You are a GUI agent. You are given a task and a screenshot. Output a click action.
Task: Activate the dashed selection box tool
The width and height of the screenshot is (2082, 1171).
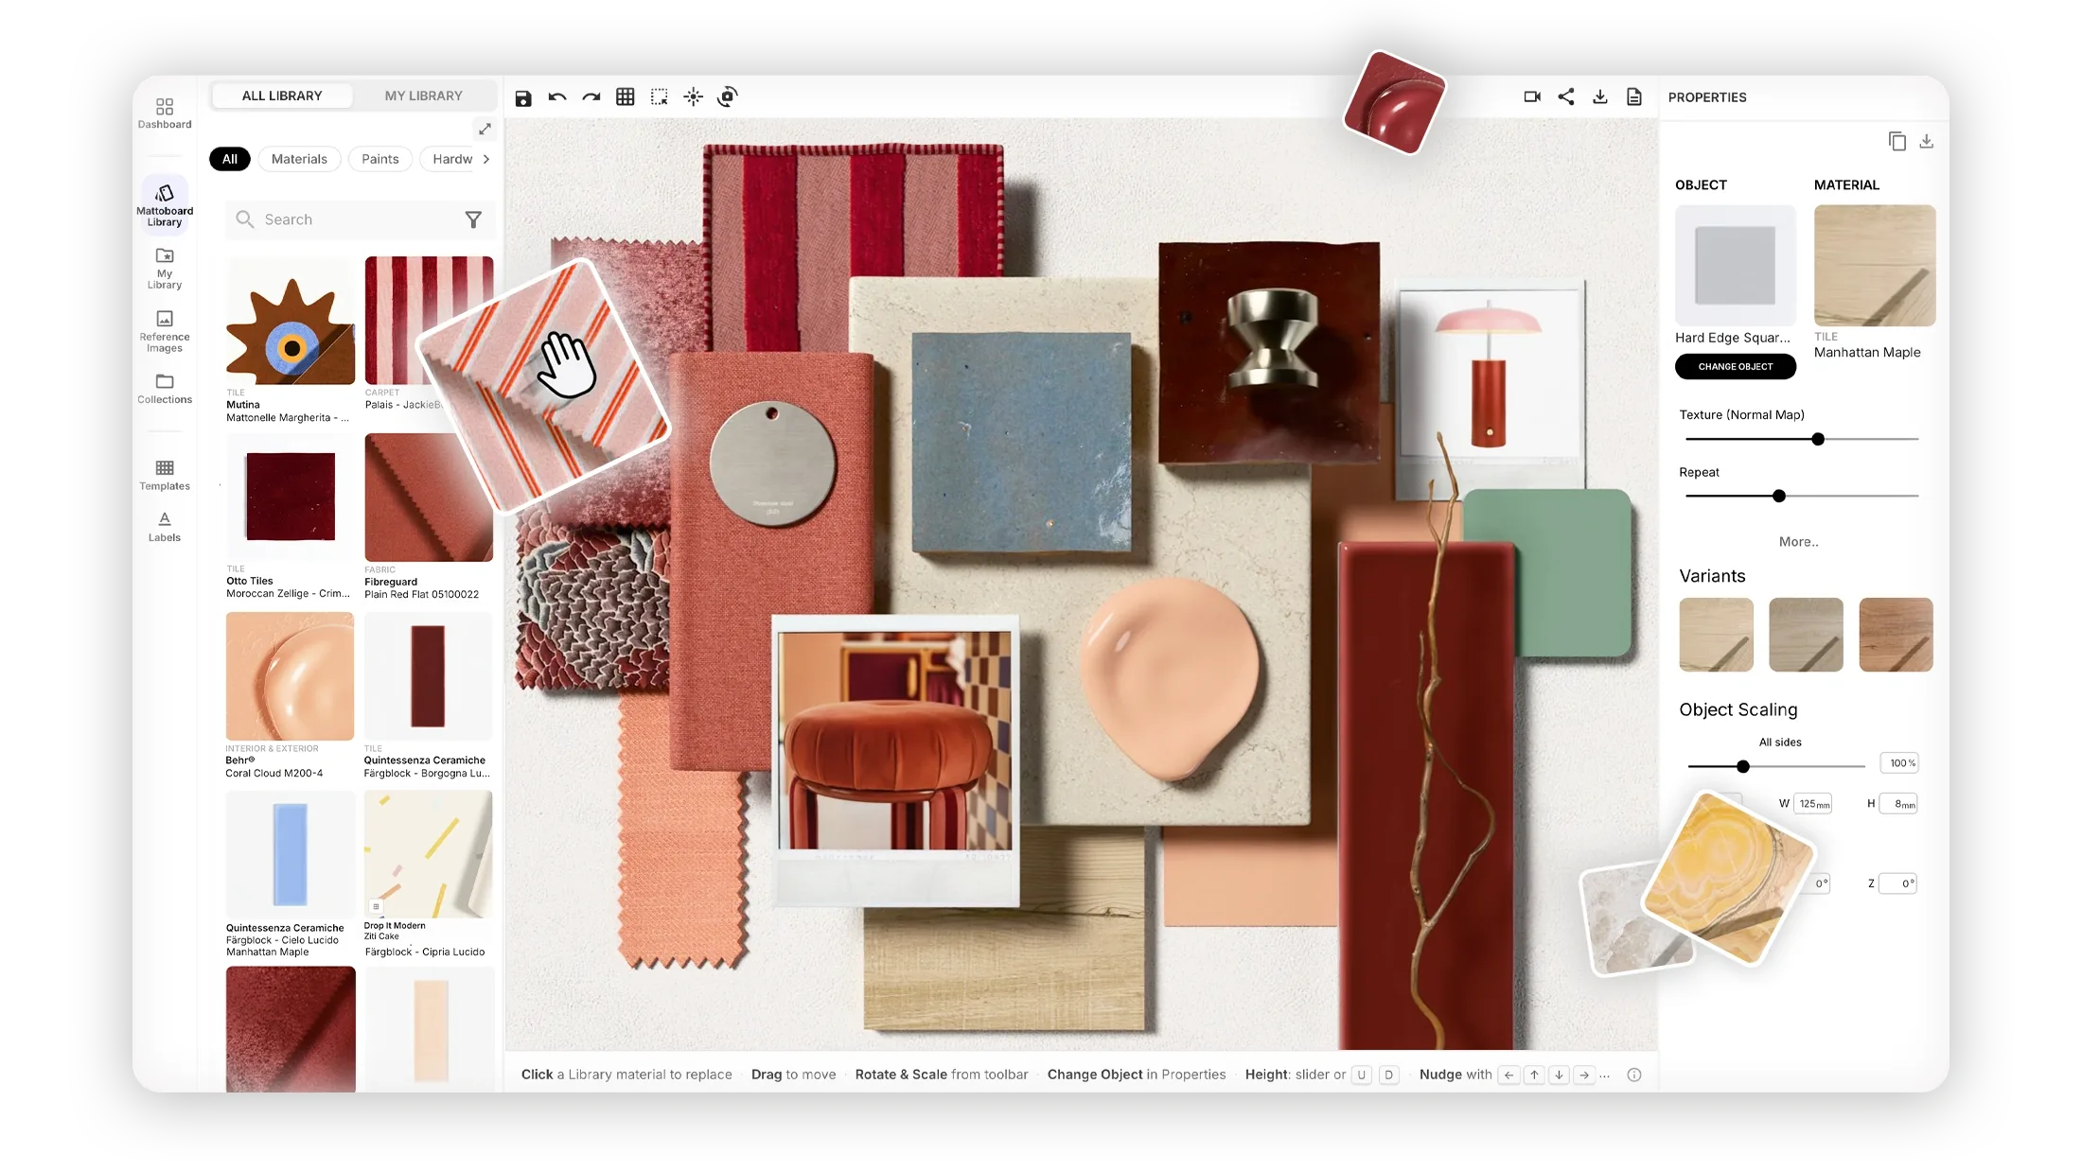[660, 96]
